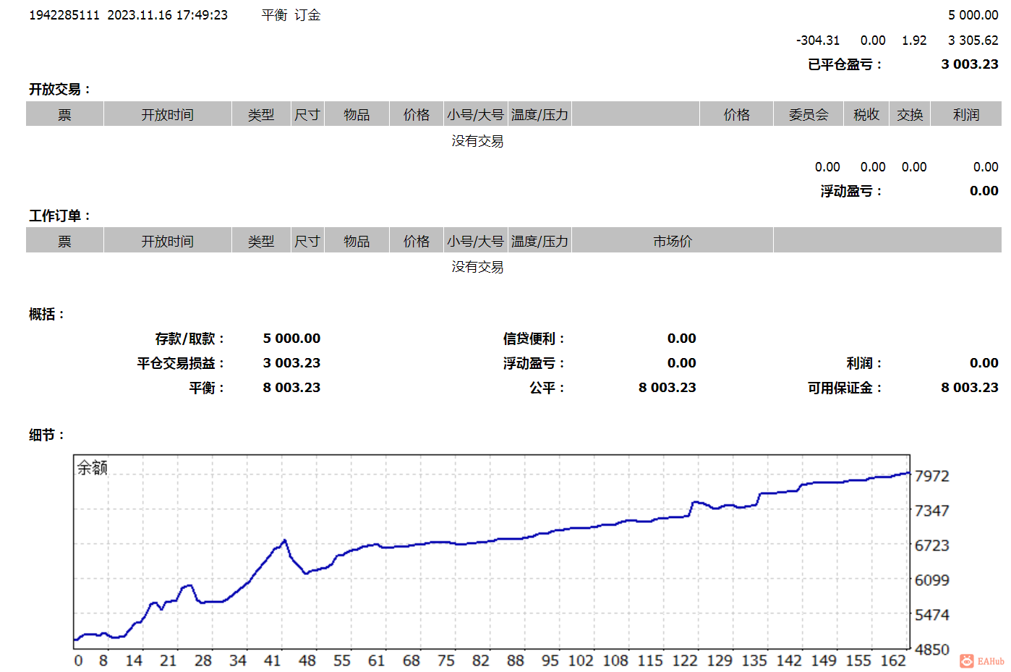Select the 交换 column header
1011x672 pixels.
(x=910, y=114)
